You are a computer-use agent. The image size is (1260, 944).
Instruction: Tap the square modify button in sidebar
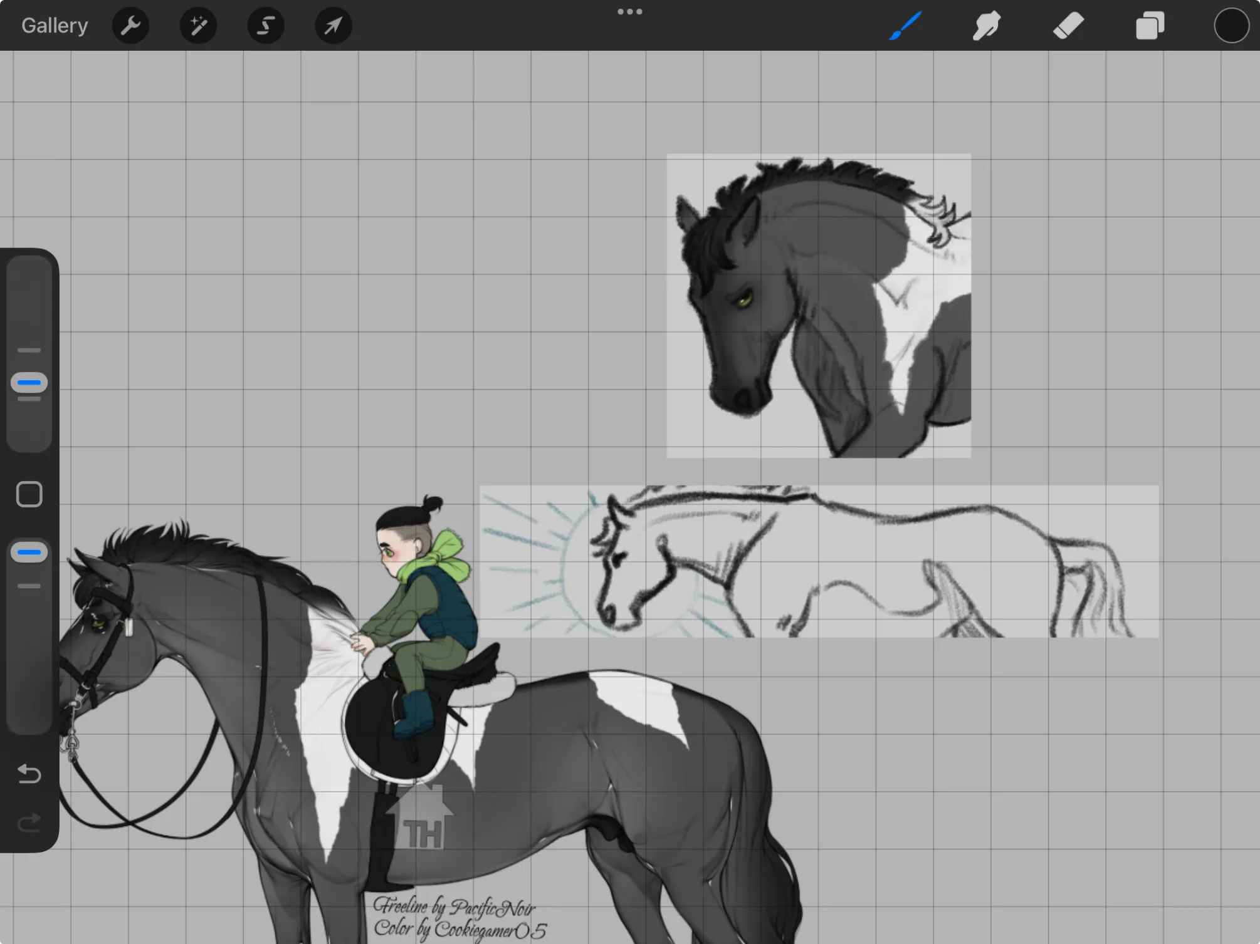coord(29,494)
